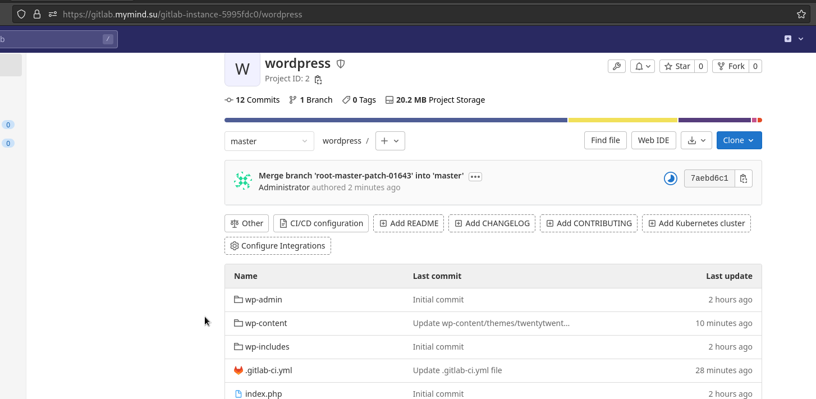Open the 0 Tags page

point(359,100)
